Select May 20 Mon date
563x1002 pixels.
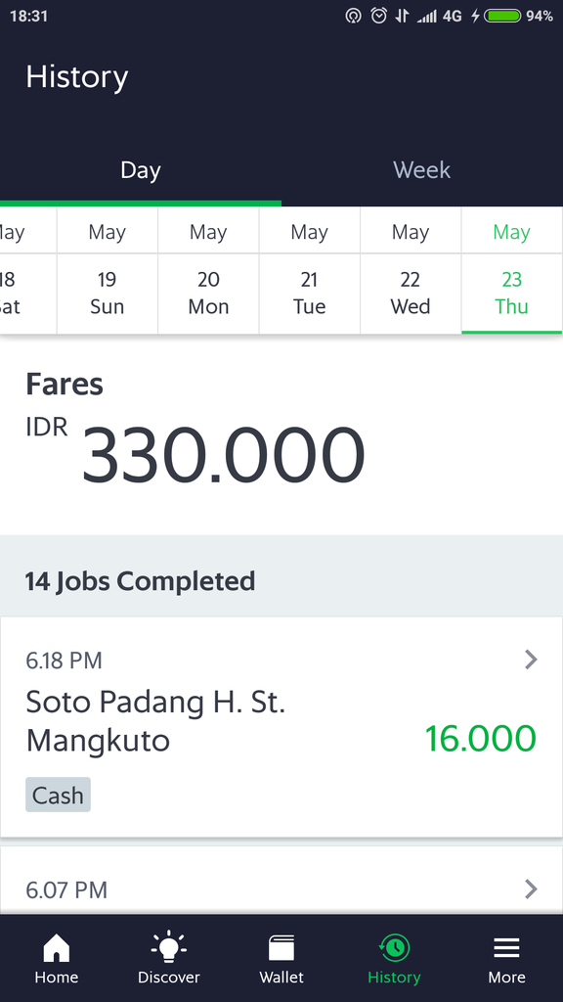tap(208, 279)
